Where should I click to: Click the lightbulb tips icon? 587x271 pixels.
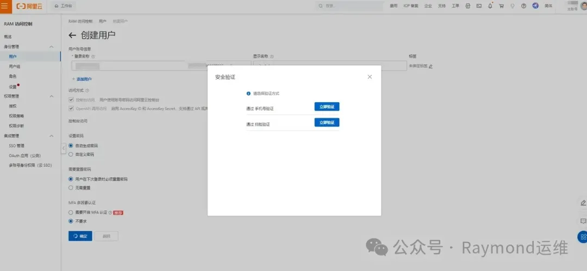click(512, 6)
